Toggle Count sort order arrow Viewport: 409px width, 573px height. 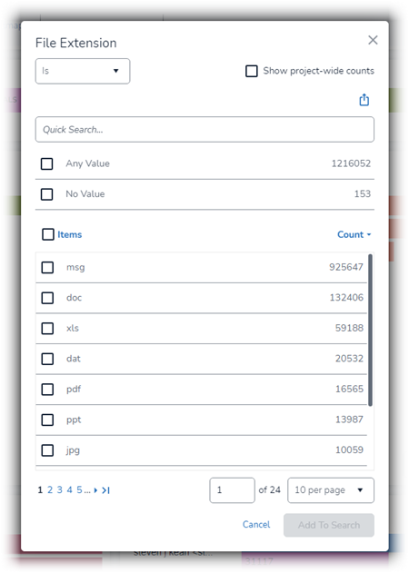pyautogui.click(x=368, y=234)
